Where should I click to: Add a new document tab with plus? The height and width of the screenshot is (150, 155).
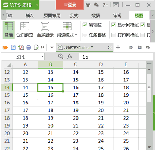(118, 47)
